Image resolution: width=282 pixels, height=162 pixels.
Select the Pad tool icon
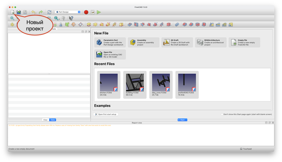(x=89, y=24)
